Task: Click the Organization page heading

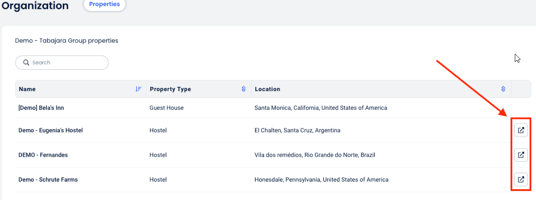Action: click(35, 6)
